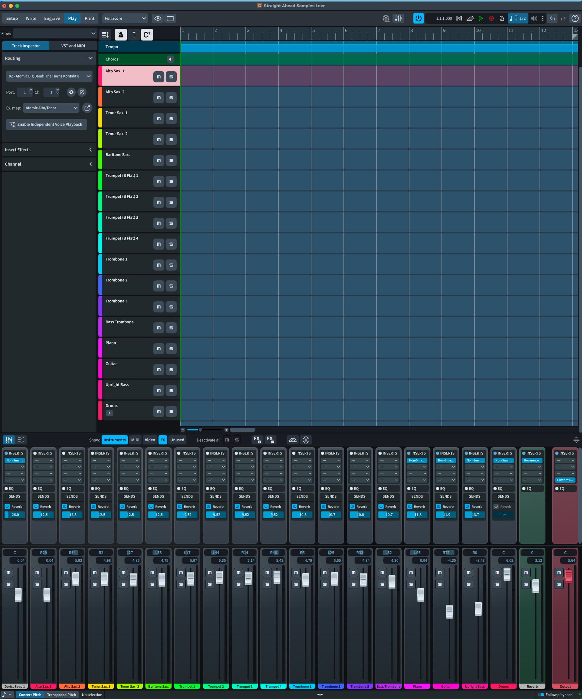Start playback with the green play button
Viewport: 582px width, 699px height.
coord(480,18)
